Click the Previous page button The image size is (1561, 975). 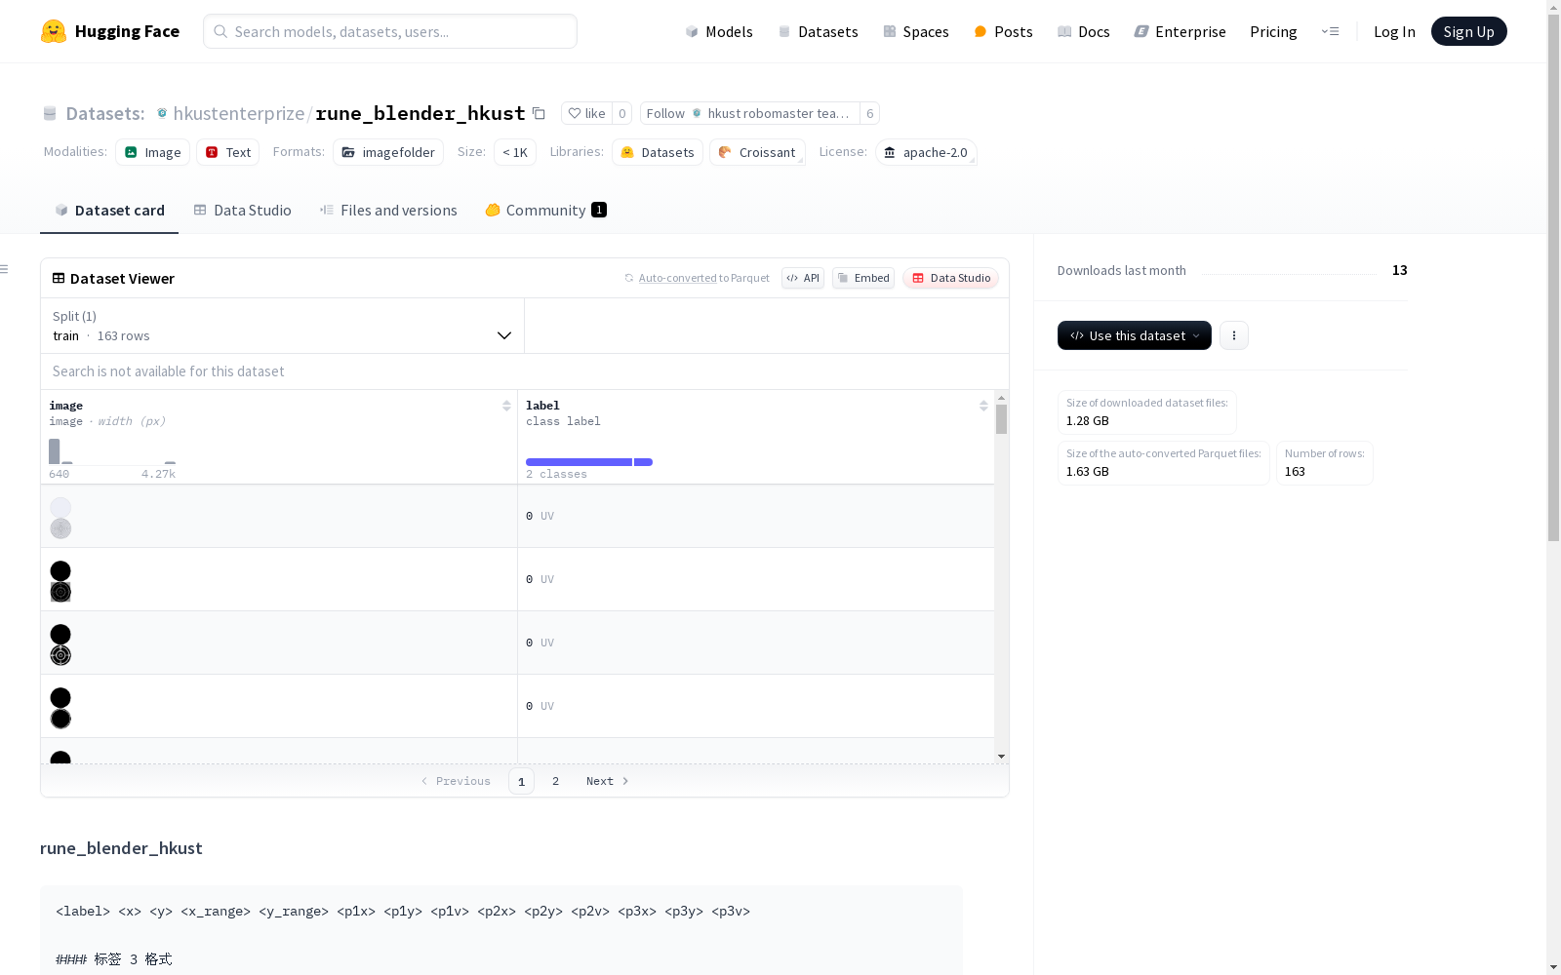pyautogui.click(x=456, y=781)
